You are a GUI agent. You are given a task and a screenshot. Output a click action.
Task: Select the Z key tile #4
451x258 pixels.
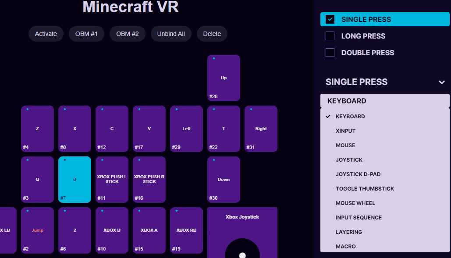37,129
